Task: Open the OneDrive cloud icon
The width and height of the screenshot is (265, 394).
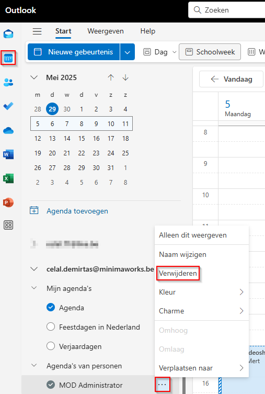Action: [x=8, y=130]
